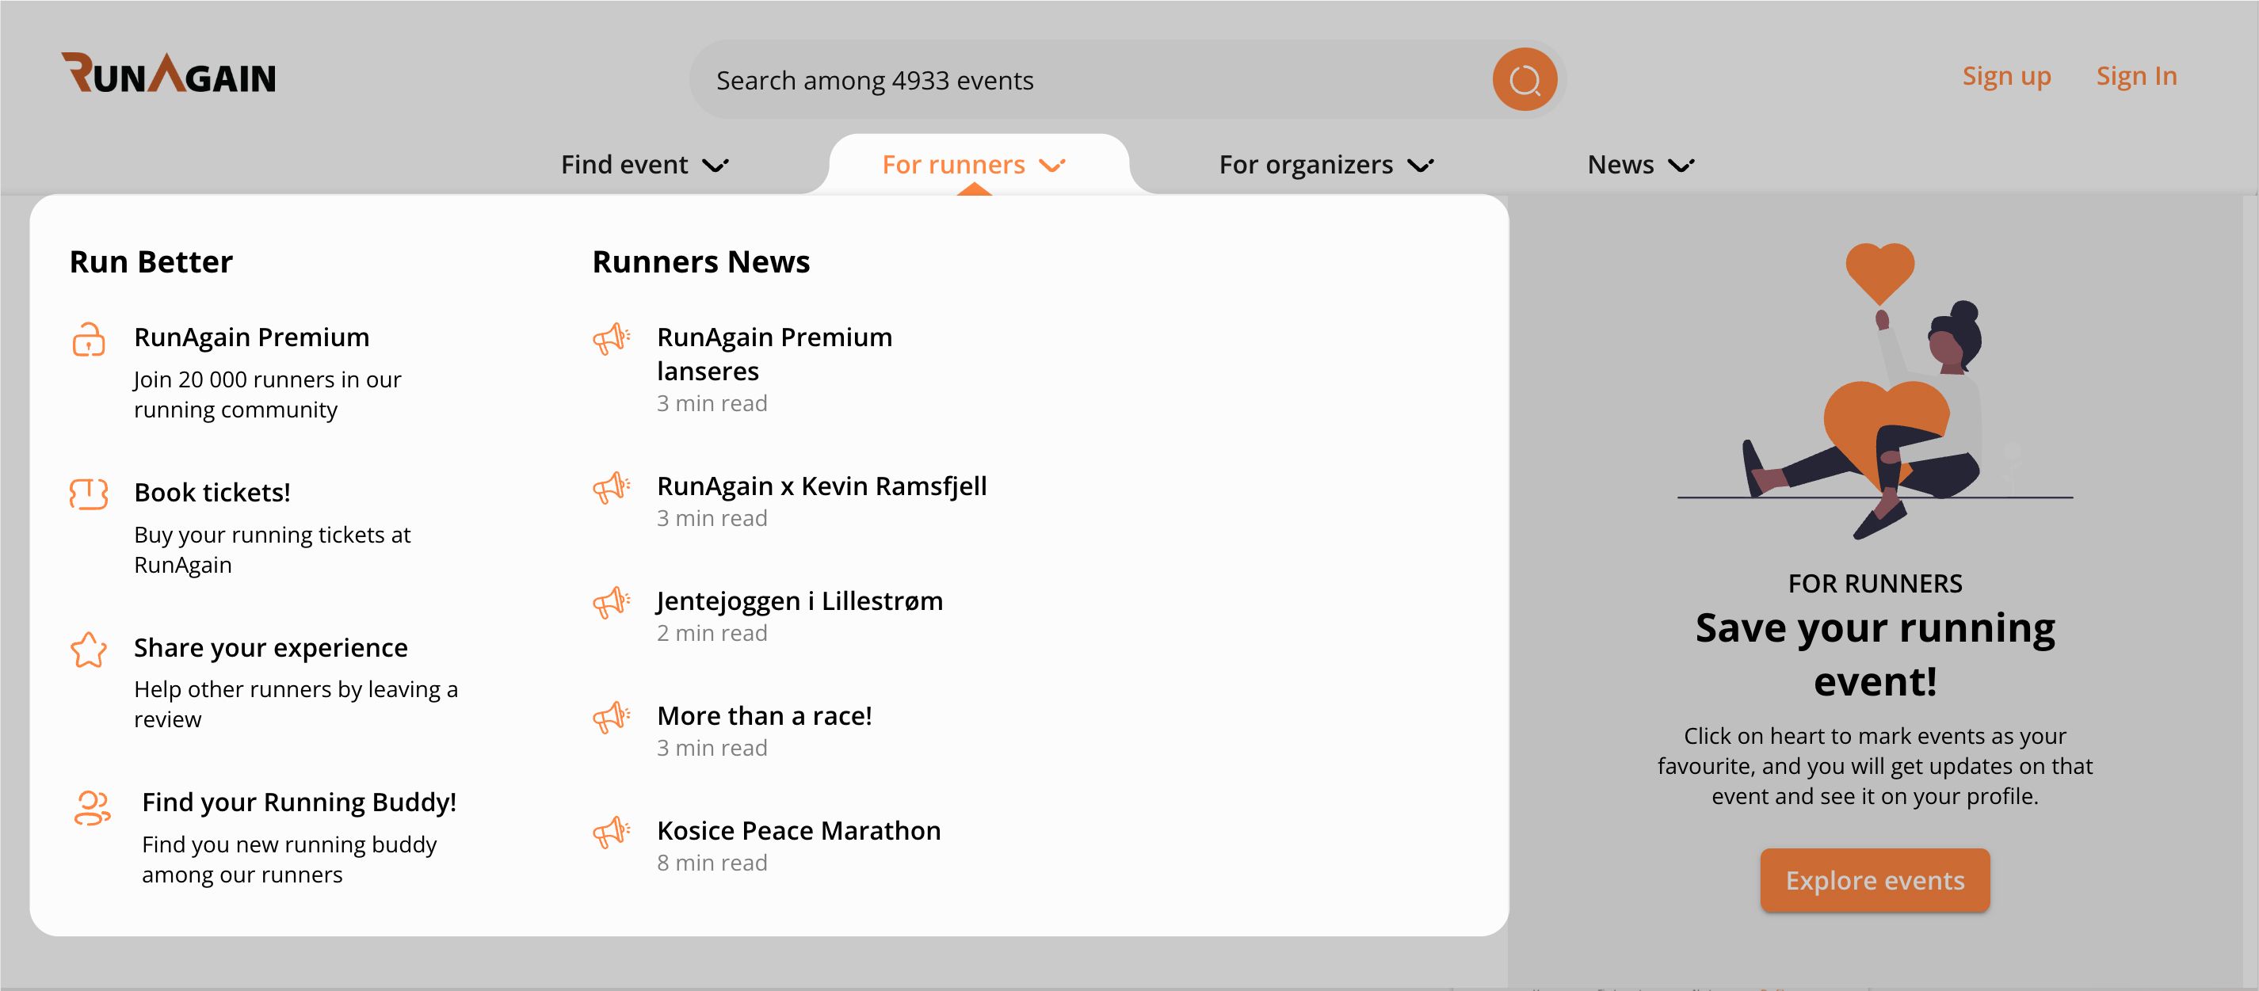Click the ticket icon beside Book tickets!
This screenshot has height=991, width=2259.
pyautogui.click(x=89, y=494)
